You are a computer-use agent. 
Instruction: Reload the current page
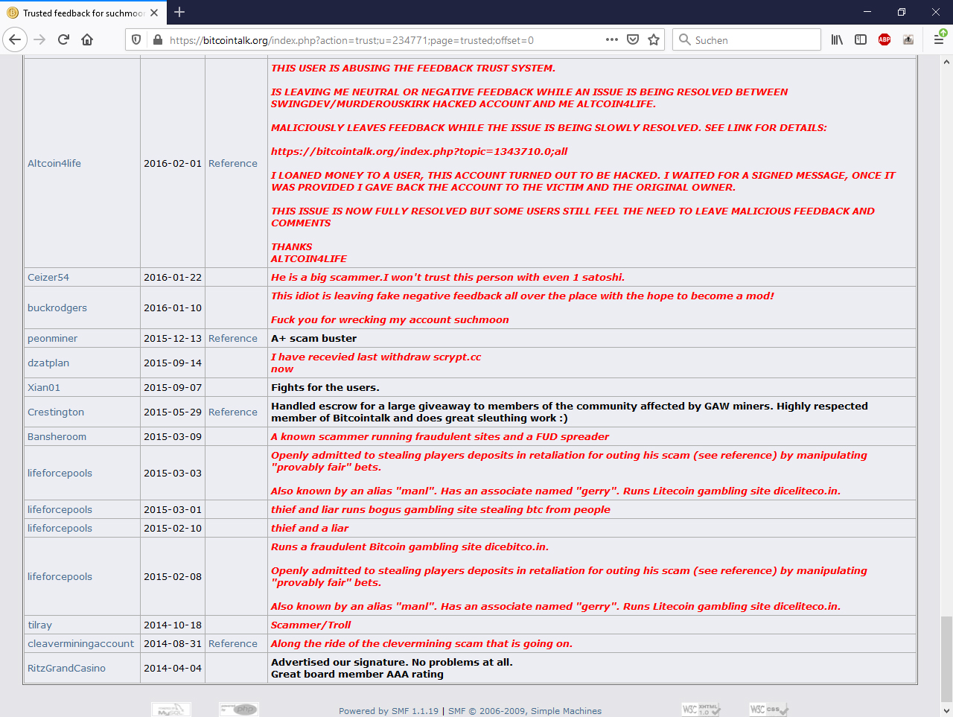click(x=63, y=39)
